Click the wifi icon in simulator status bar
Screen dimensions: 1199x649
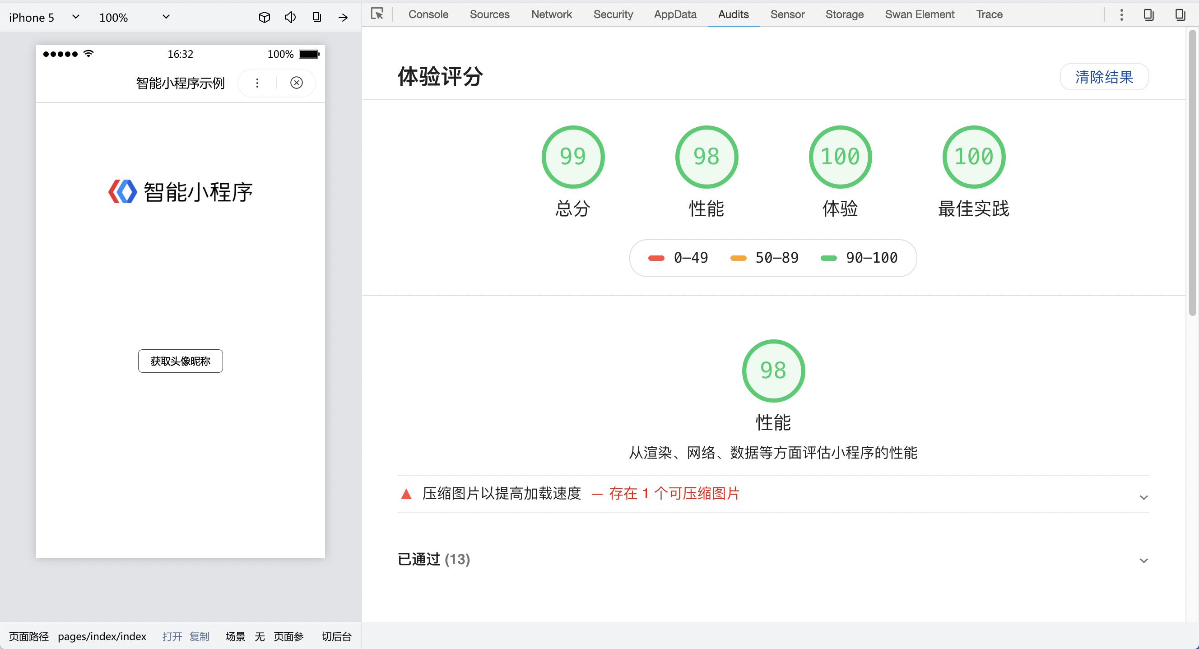pos(88,54)
